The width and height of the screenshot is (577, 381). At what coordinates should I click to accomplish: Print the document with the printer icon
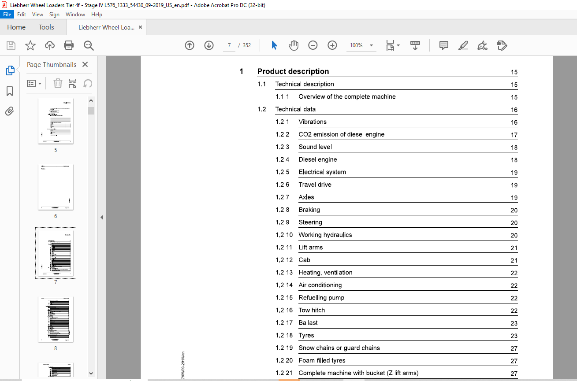[69, 45]
